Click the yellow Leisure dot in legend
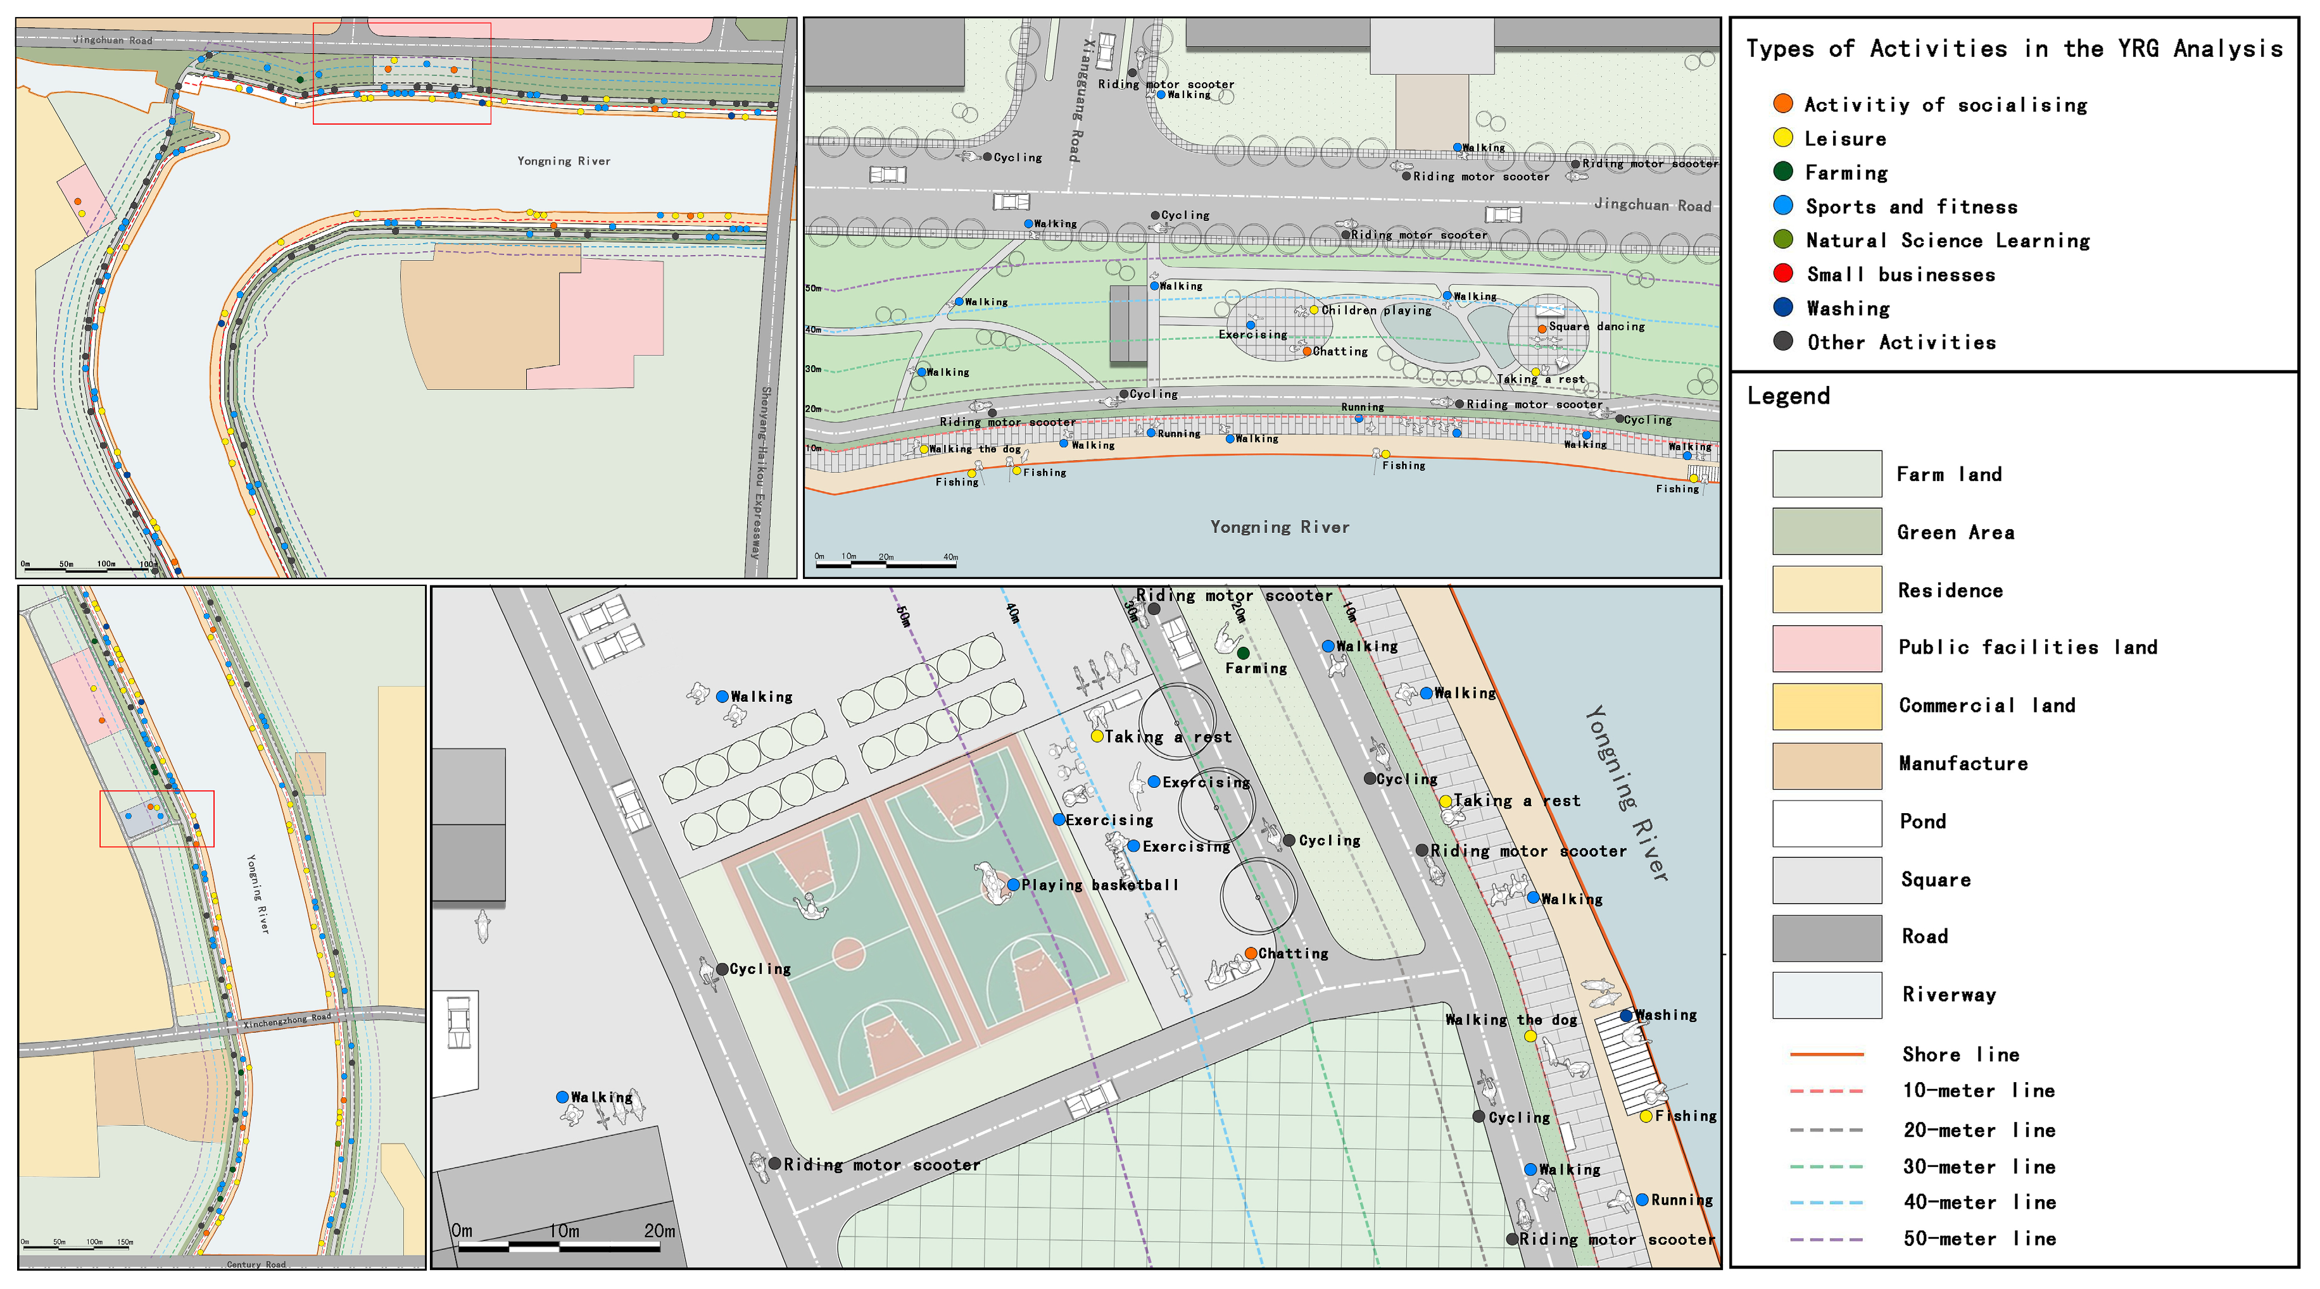The width and height of the screenshot is (2320, 1289). pyautogui.click(x=1782, y=138)
